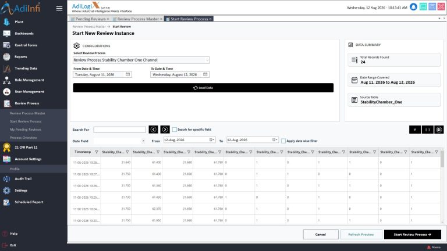This screenshot has height=251, width=447.
Task: Open the 21 CFR Part 11 section
Action: tap(26, 148)
